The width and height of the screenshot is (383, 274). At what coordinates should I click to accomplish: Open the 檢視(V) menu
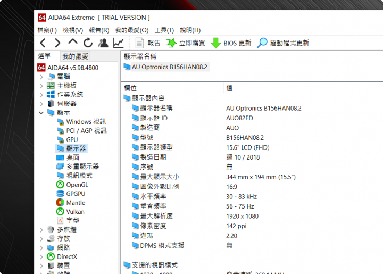[x=73, y=30]
